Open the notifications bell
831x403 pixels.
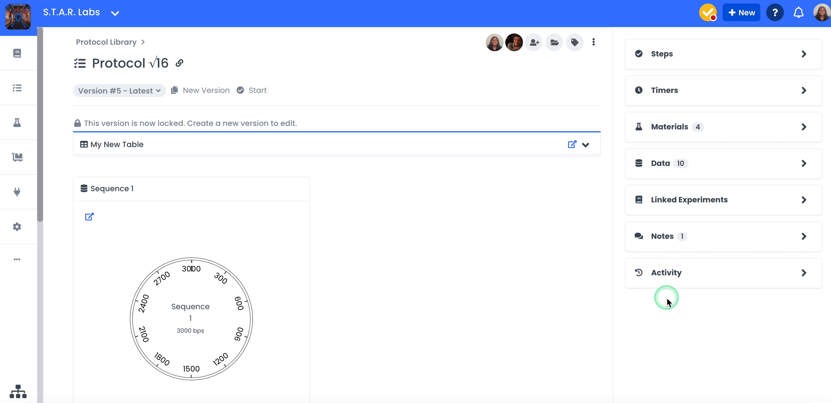798,12
